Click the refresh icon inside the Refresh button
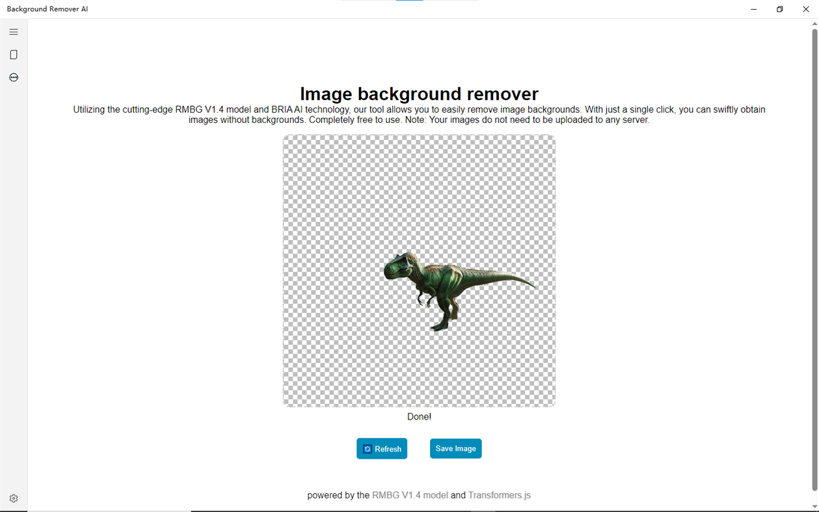 click(x=368, y=448)
